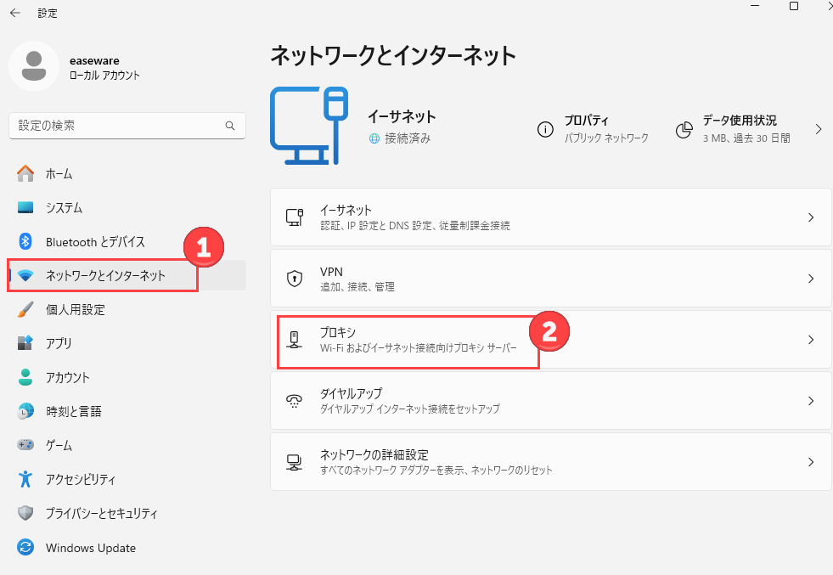This screenshot has height=575, width=833.
Task: Click the アクセシビリティ person icon
Action: pos(25,479)
